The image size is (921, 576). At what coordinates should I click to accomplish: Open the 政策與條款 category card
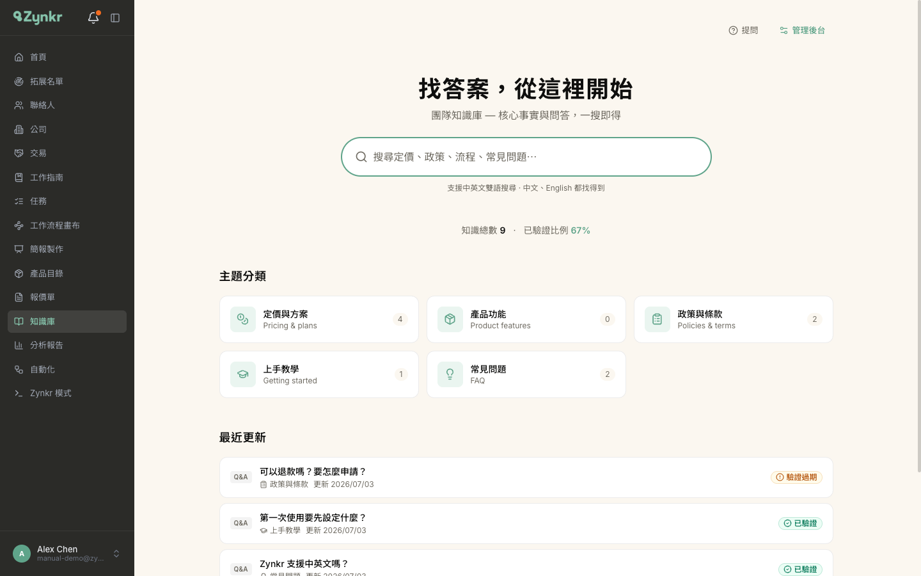pyautogui.click(x=734, y=319)
